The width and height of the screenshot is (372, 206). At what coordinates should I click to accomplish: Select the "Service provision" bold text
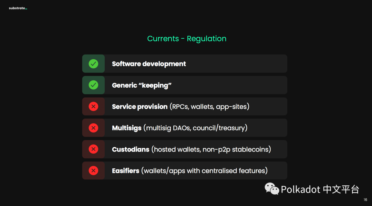140,107
